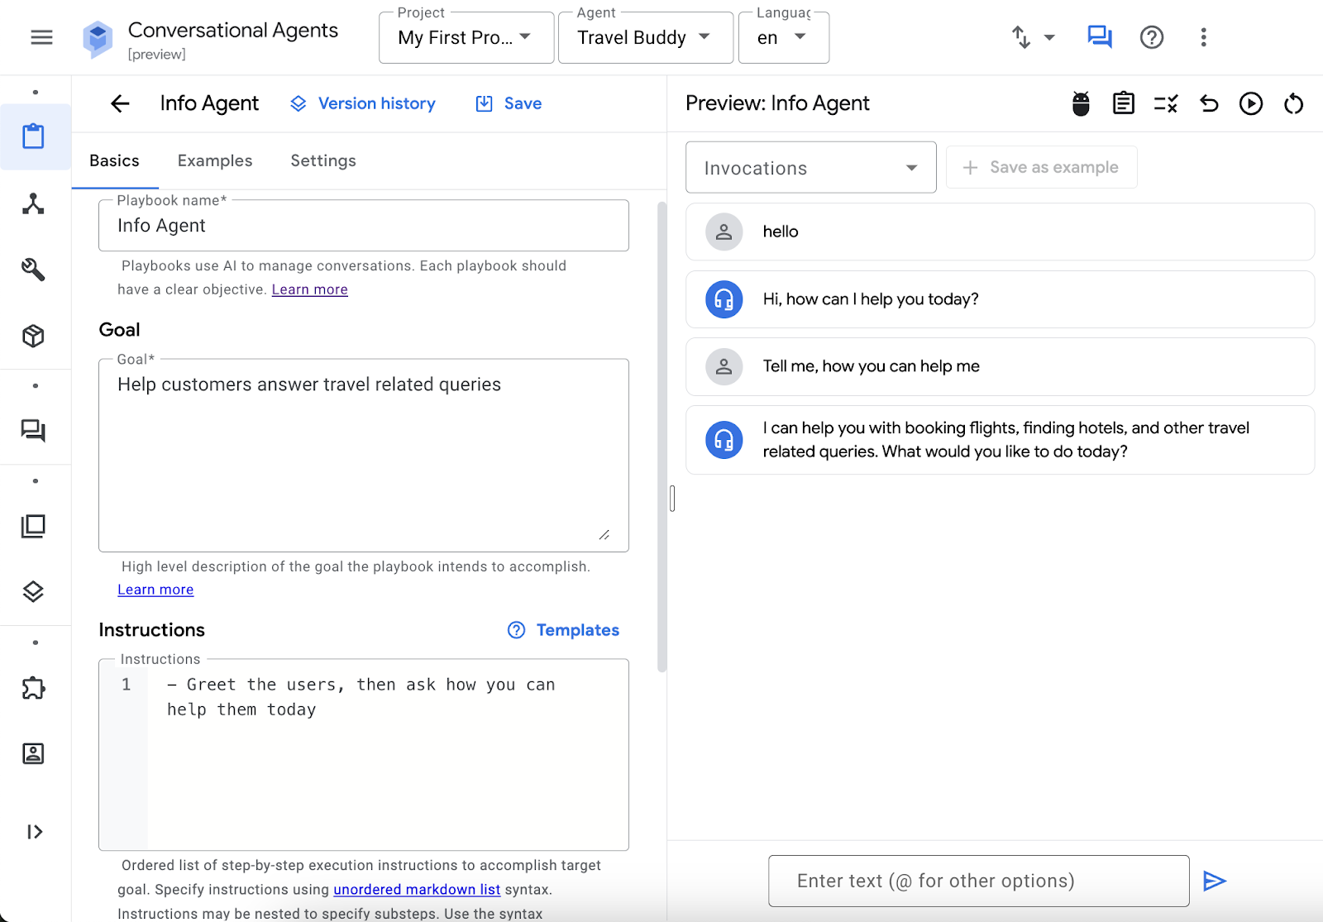Viewport: 1323px width, 922px height.
Task: Click the send message arrow icon
Action: 1214,881
